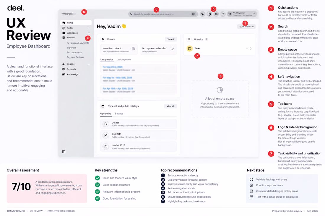Switch to the Last payslips tab
This screenshot has height=216, width=325.
[107, 60]
